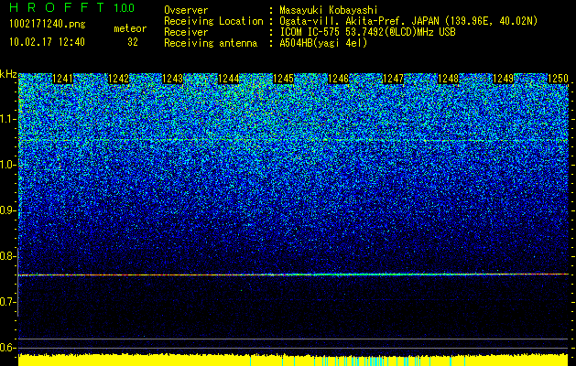Click the 1247 time marker
Screen dimensions: 576x366
coord(393,79)
